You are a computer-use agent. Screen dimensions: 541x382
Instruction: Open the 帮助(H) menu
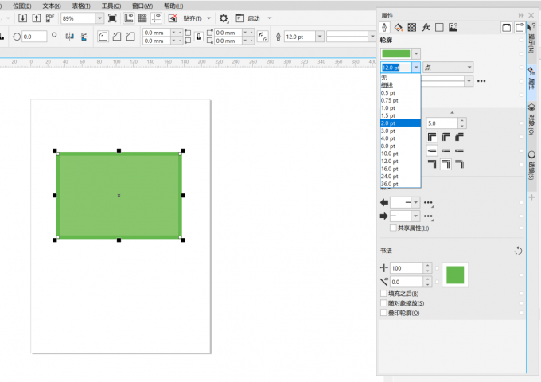[173, 6]
